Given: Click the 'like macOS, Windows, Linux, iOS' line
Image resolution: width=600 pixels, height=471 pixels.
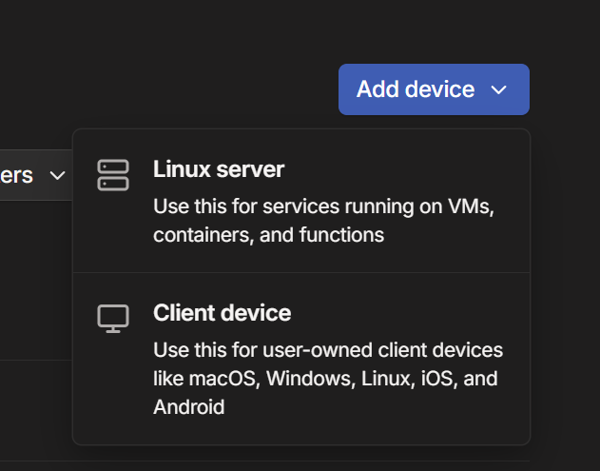Looking at the screenshot, I should click(325, 379).
